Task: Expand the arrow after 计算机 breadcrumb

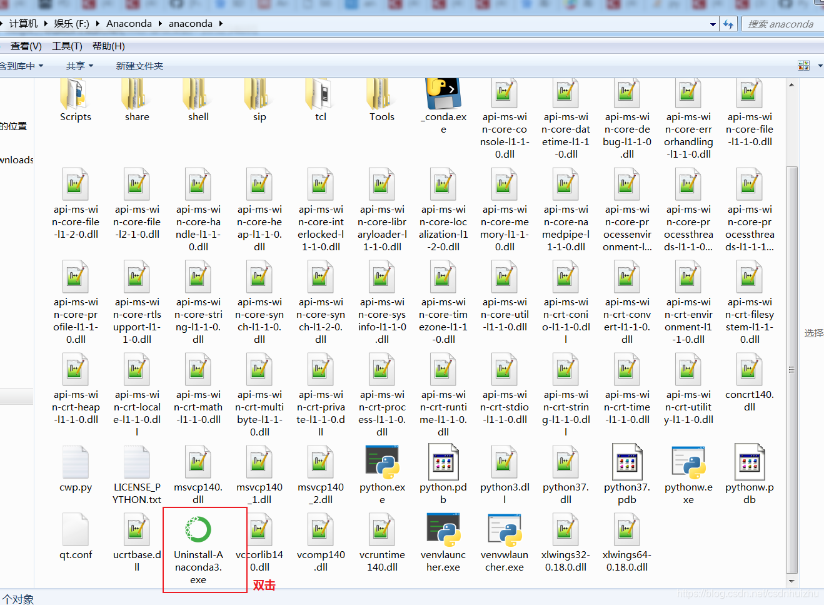Action: click(x=46, y=24)
